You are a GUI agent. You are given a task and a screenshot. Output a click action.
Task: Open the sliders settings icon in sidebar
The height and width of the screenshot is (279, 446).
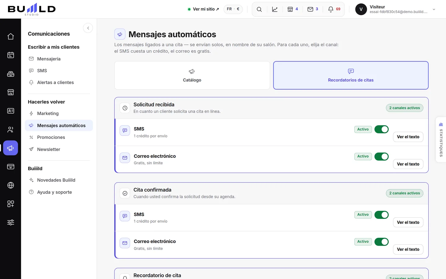[x=11, y=223]
